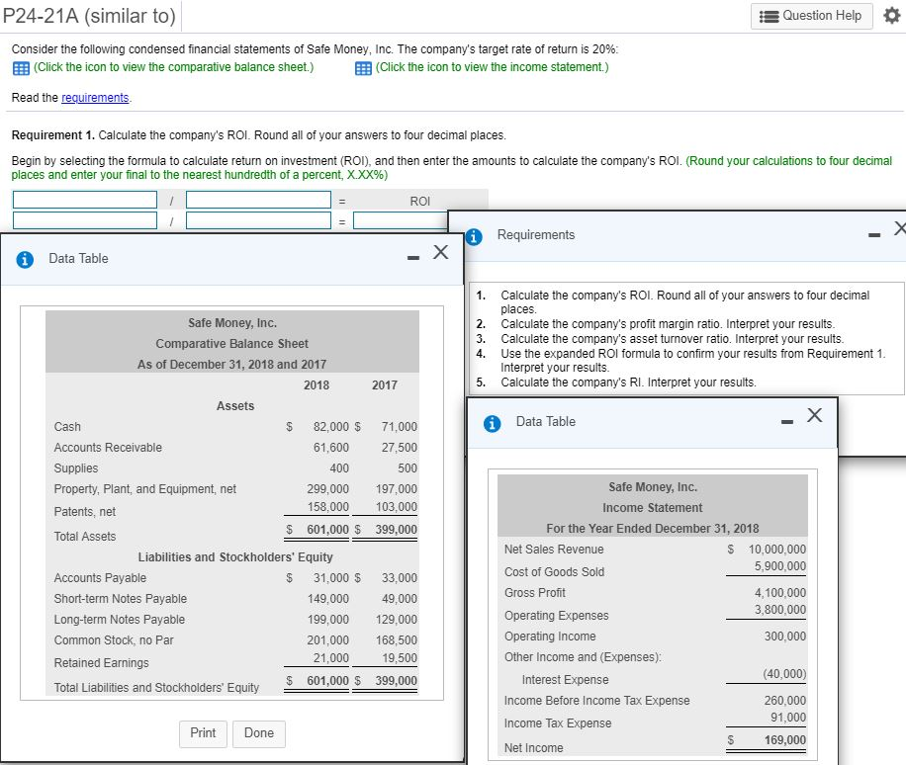Click requirement 2 about profit margin ratio
Viewport: 906px width, 765px height.
coord(668,324)
